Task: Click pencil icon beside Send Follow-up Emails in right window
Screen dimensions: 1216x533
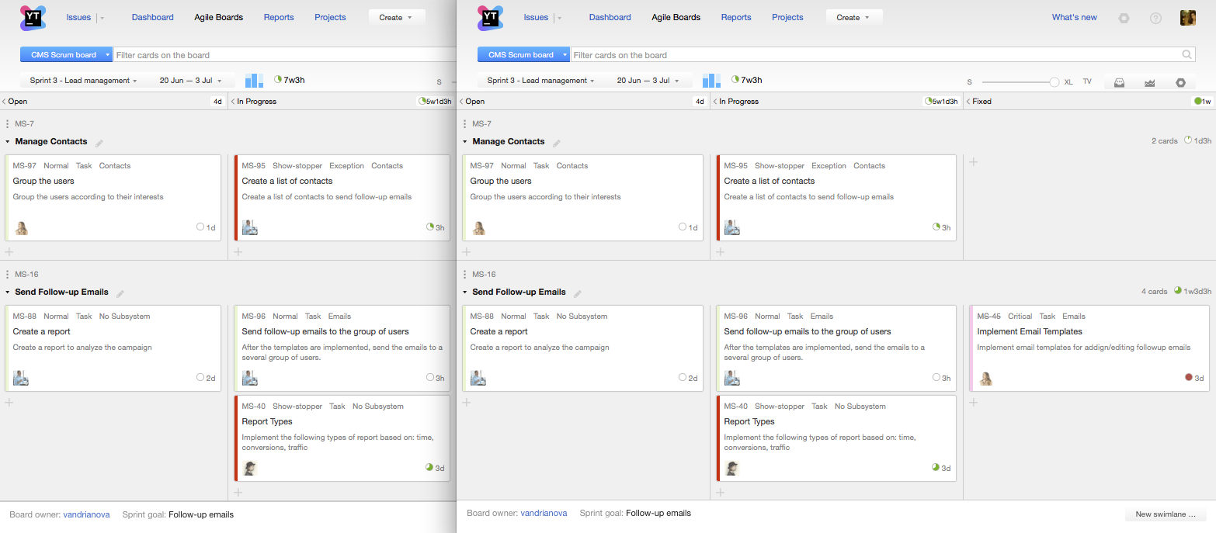Action: 577,293
